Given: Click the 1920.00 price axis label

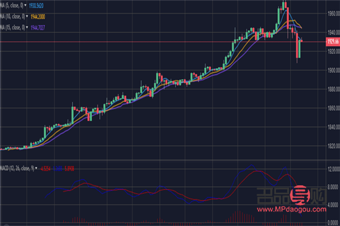Looking at the screenshot, I should [334, 51].
